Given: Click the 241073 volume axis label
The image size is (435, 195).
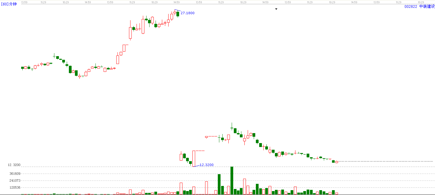Looking at the screenshot, I should pyautogui.click(x=14, y=181).
